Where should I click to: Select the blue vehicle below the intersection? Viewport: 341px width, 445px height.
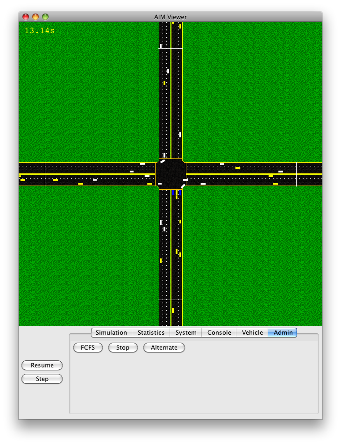(x=173, y=193)
